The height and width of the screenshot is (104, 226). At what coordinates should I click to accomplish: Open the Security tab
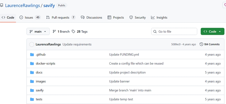pyautogui.click(x=138, y=17)
